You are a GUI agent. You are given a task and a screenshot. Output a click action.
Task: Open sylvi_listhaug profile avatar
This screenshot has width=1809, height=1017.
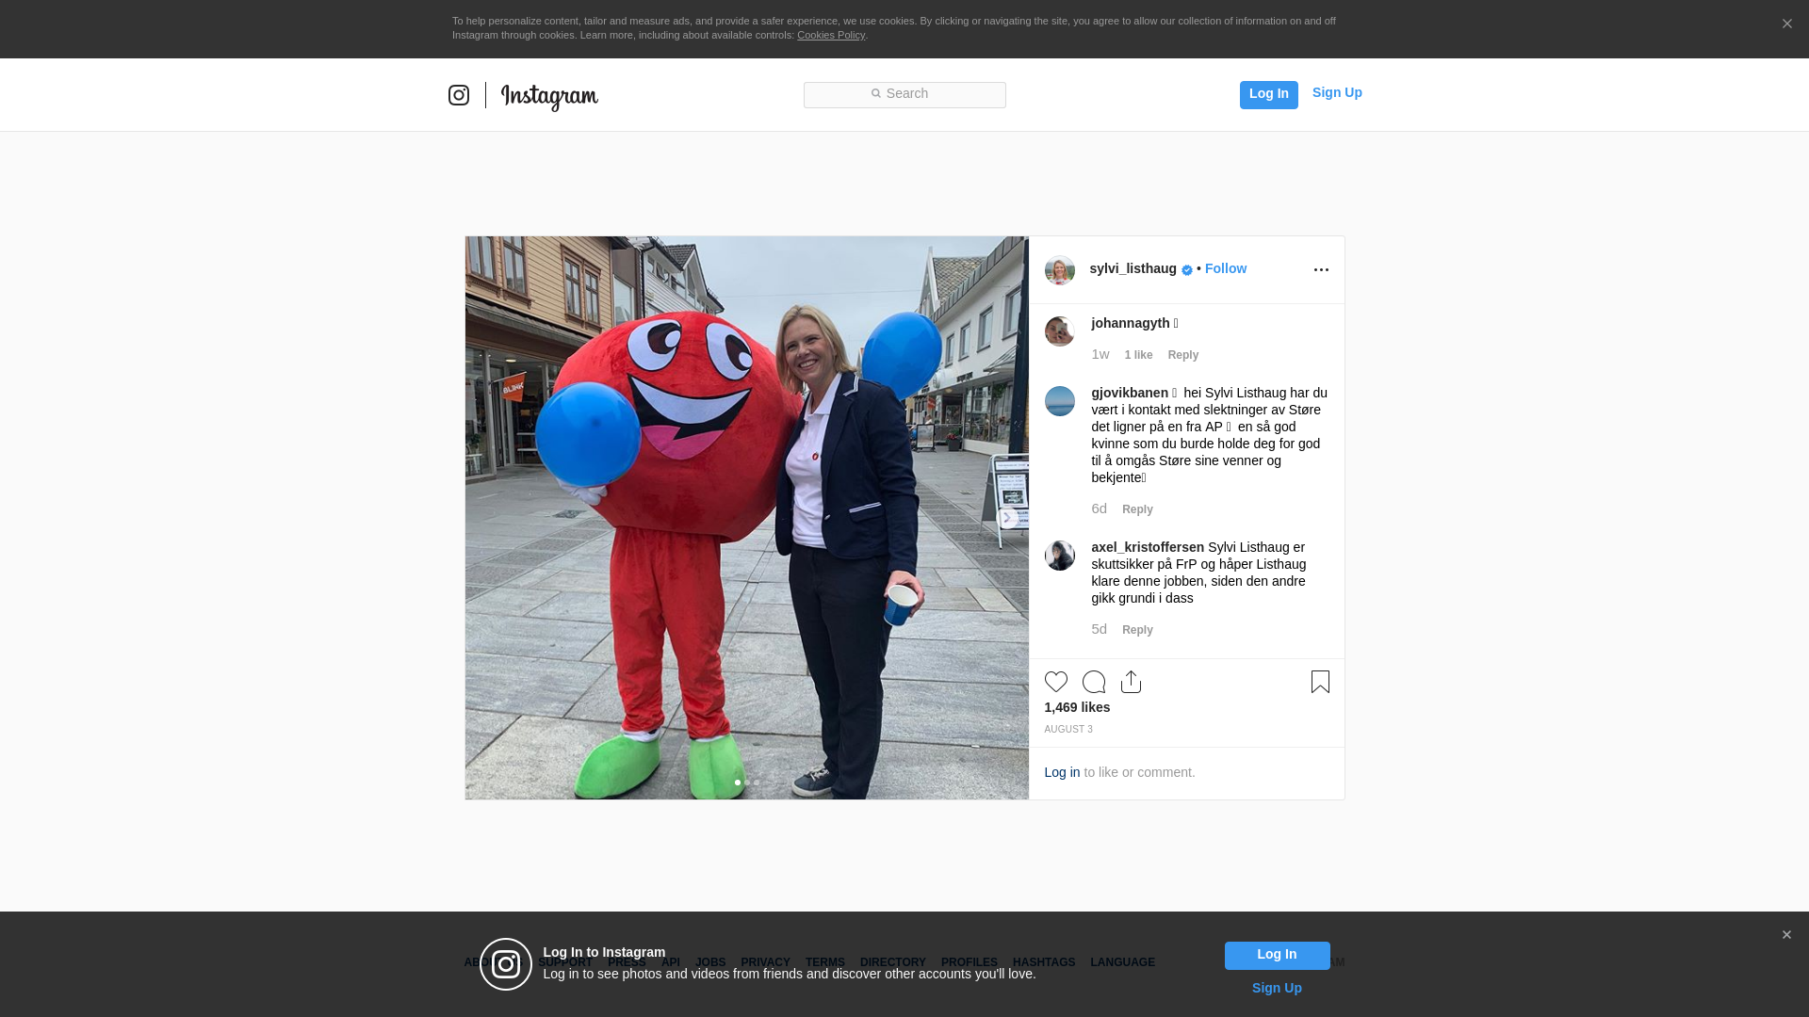click(1059, 270)
